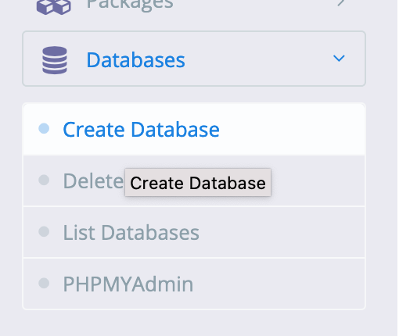Collapse Databases using the down chevron
The width and height of the screenshot is (399, 336).
click(339, 58)
